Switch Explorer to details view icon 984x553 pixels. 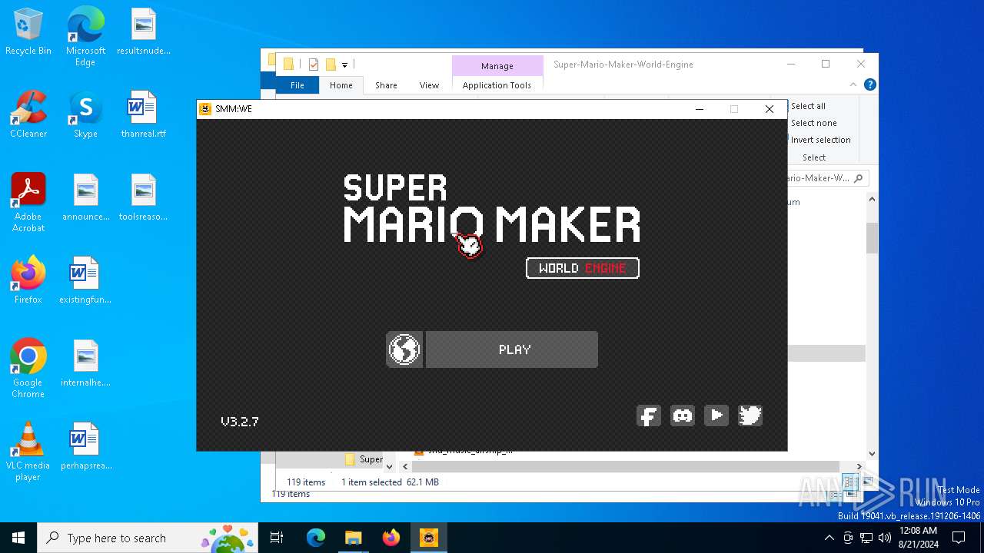pyautogui.click(x=850, y=482)
